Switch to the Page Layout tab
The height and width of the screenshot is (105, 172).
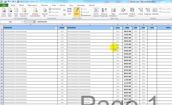coord(32,5)
